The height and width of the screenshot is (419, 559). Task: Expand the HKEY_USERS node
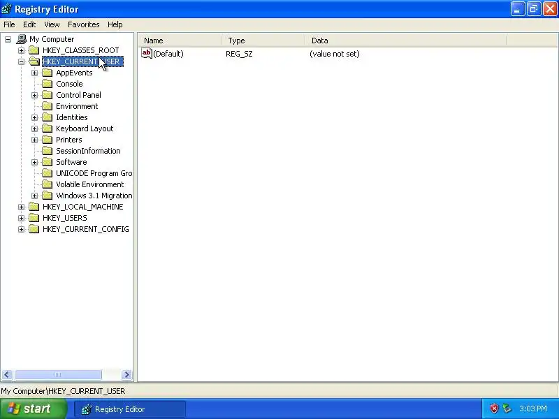click(x=22, y=218)
